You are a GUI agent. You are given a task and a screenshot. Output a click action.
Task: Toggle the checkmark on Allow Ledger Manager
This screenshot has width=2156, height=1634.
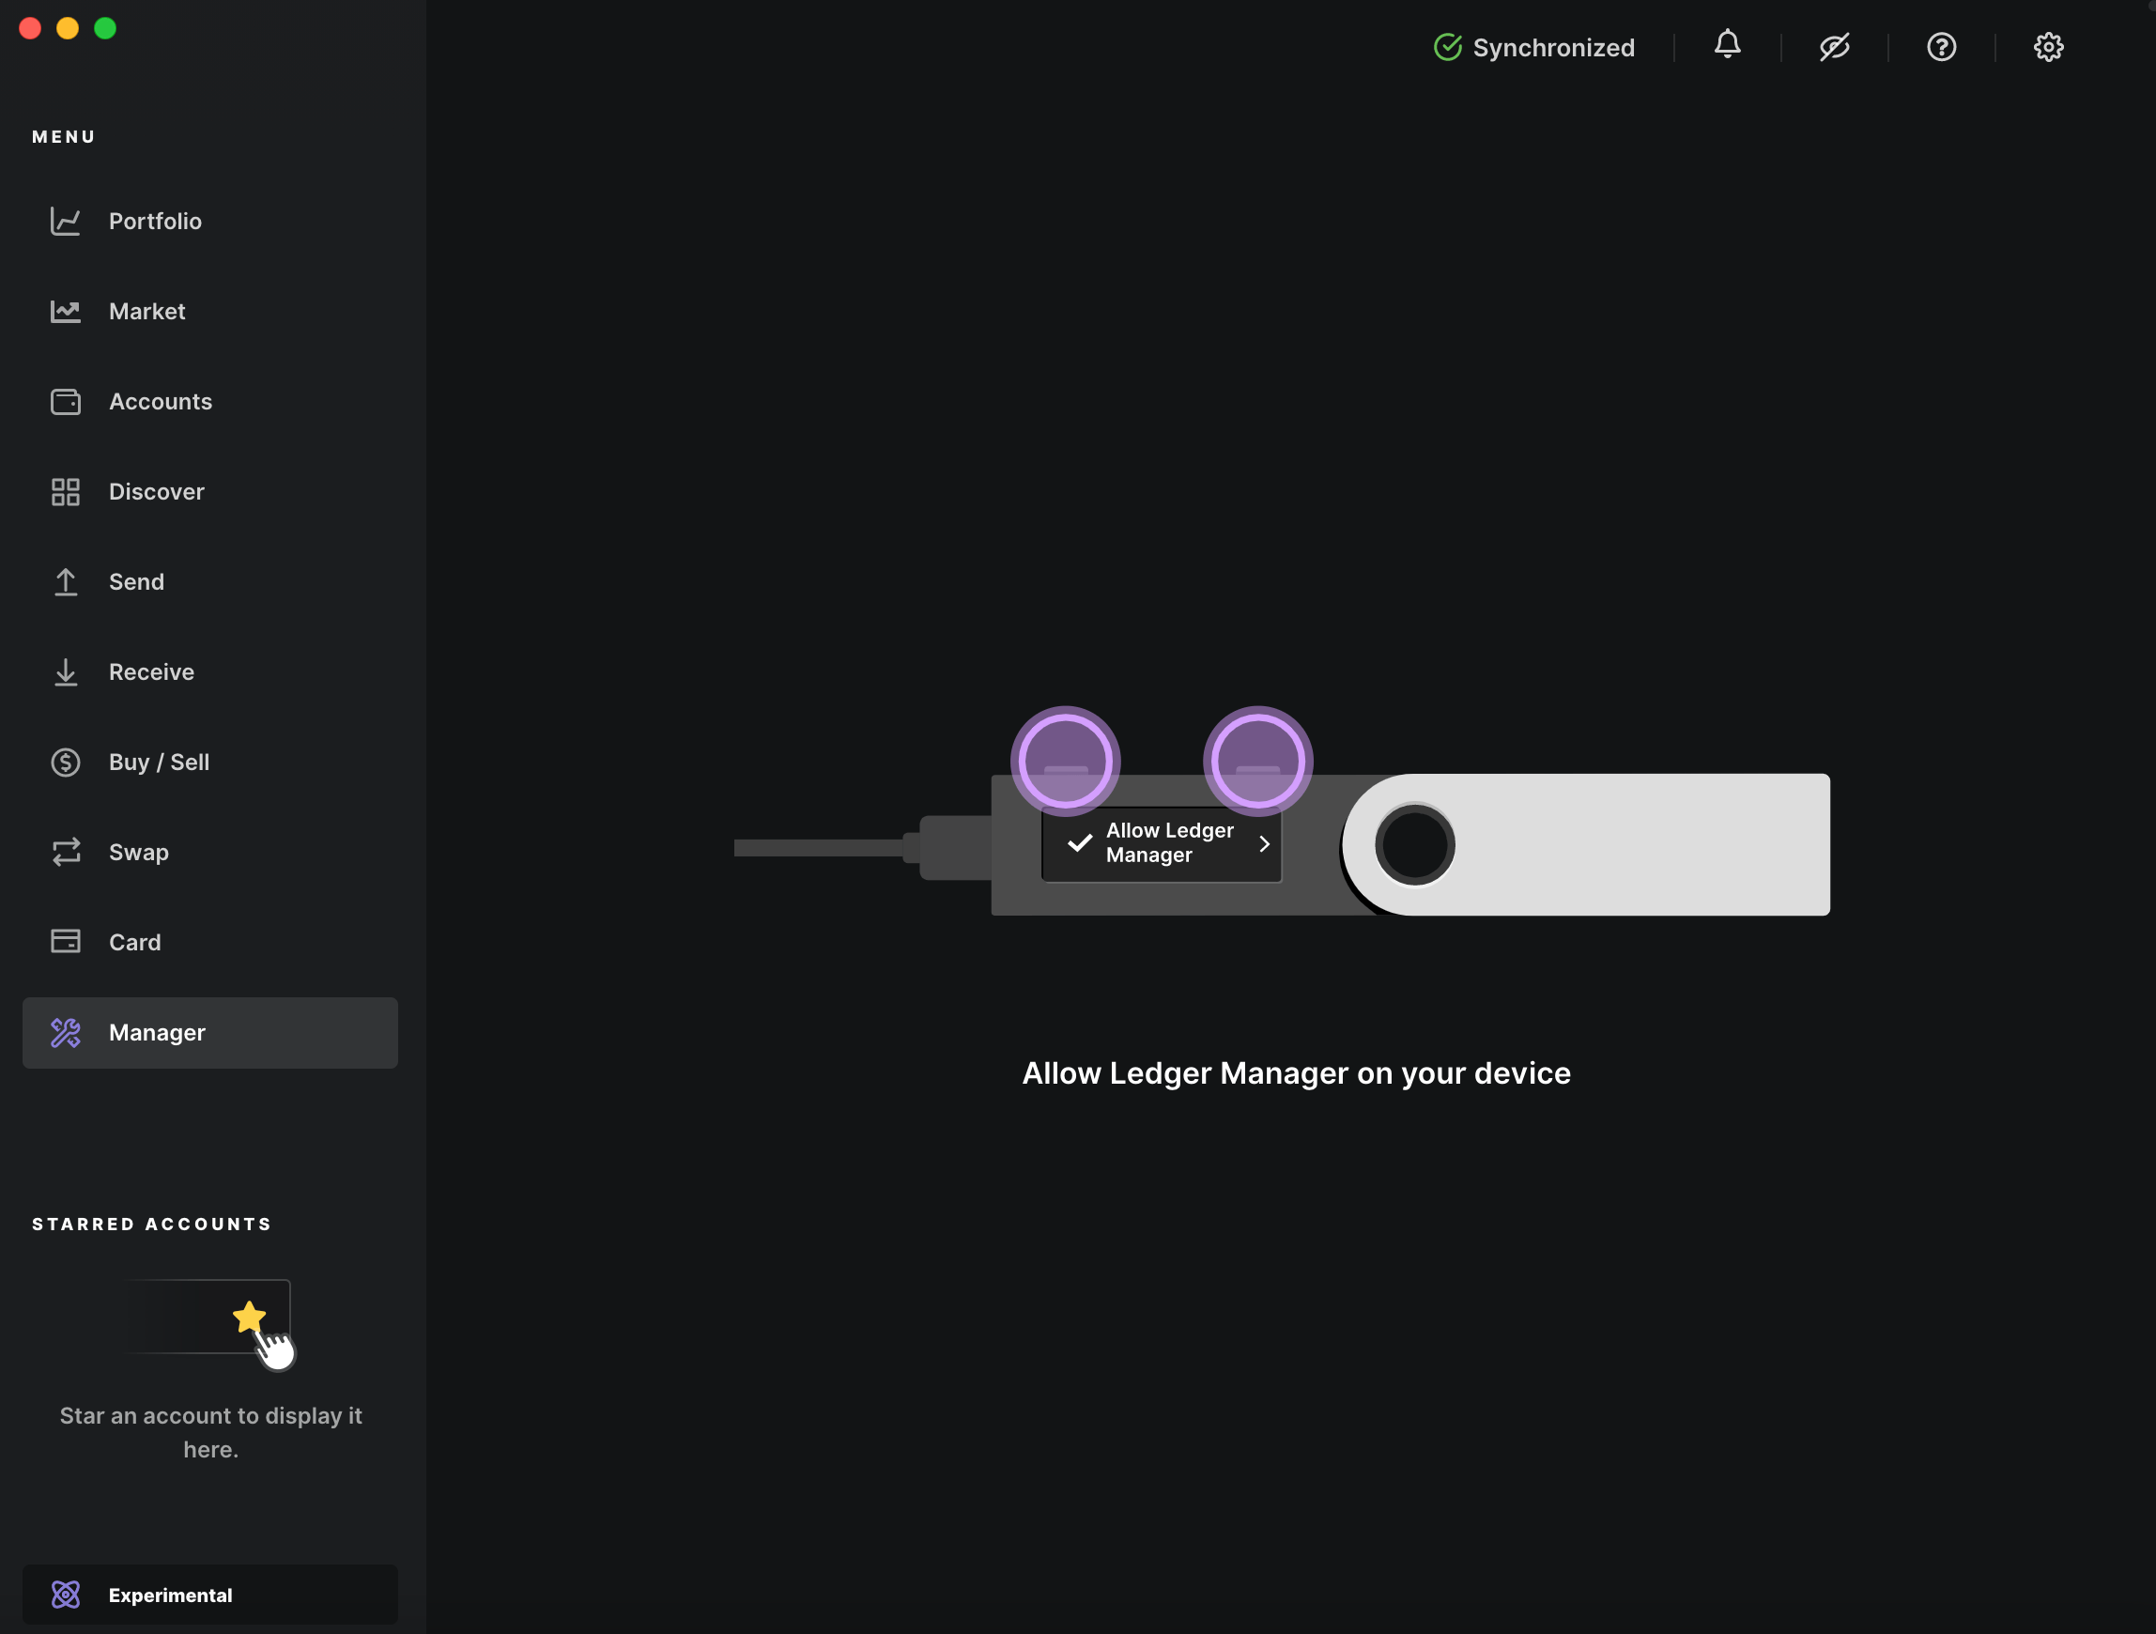click(1080, 842)
